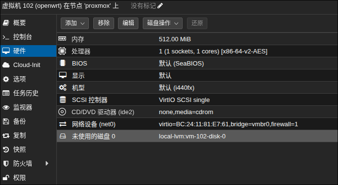Select the 网络设备 (net0) row
Viewport: 338px width, 185px height.
tap(197, 124)
